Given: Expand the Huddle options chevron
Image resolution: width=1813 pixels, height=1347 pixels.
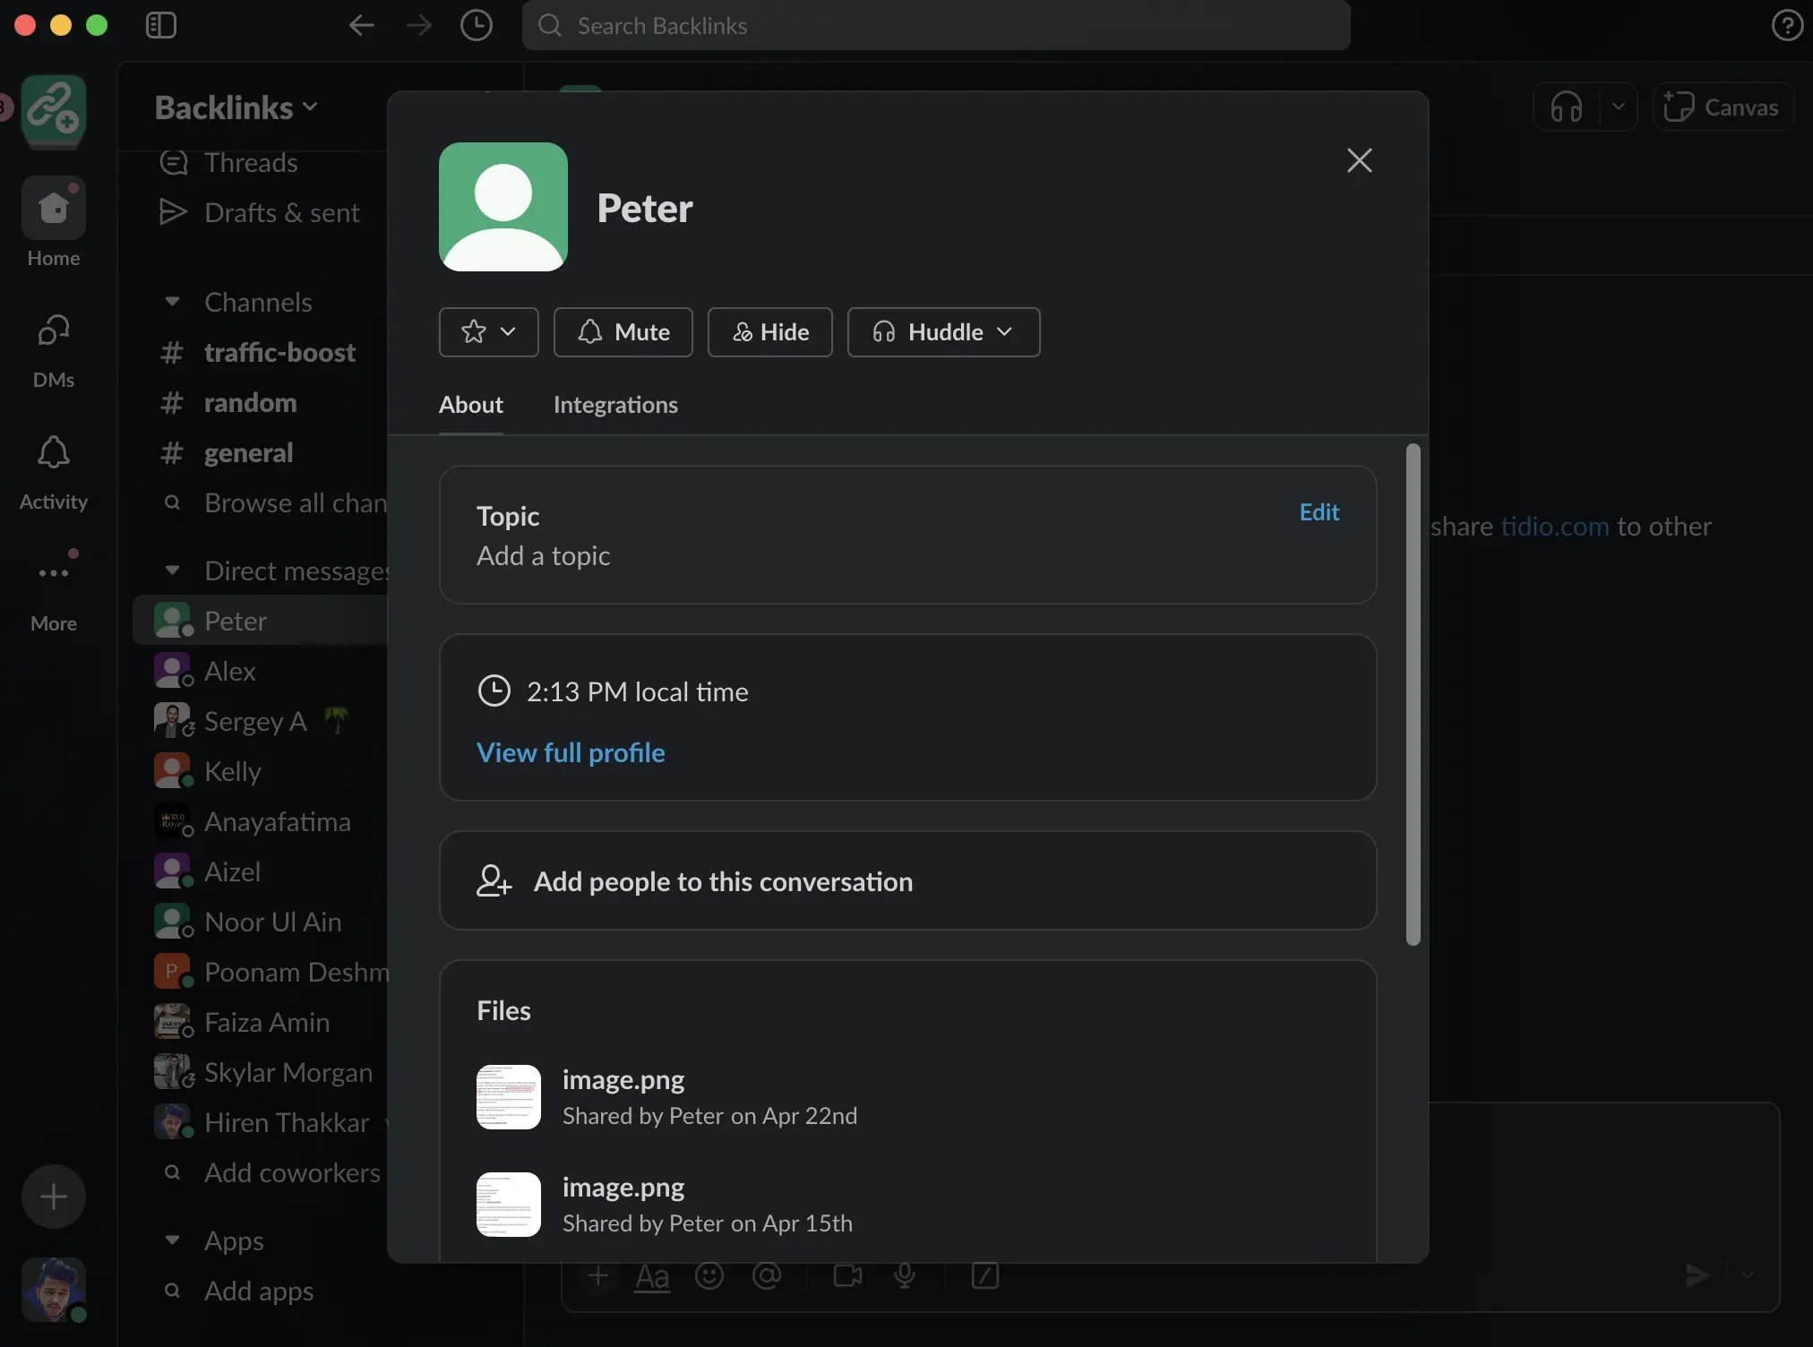Looking at the screenshot, I should coord(1005,331).
